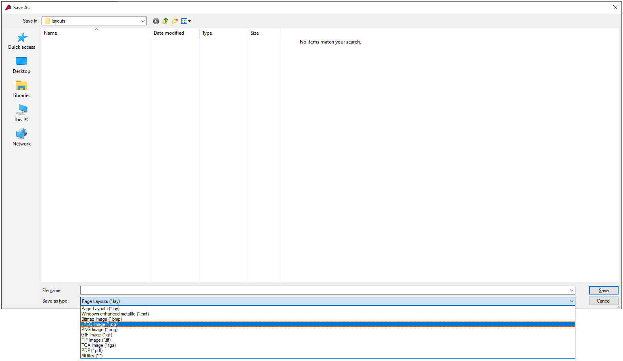The width and height of the screenshot is (623, 361).
Task: Expand the File name history dropdown
Action: point(571,290)
